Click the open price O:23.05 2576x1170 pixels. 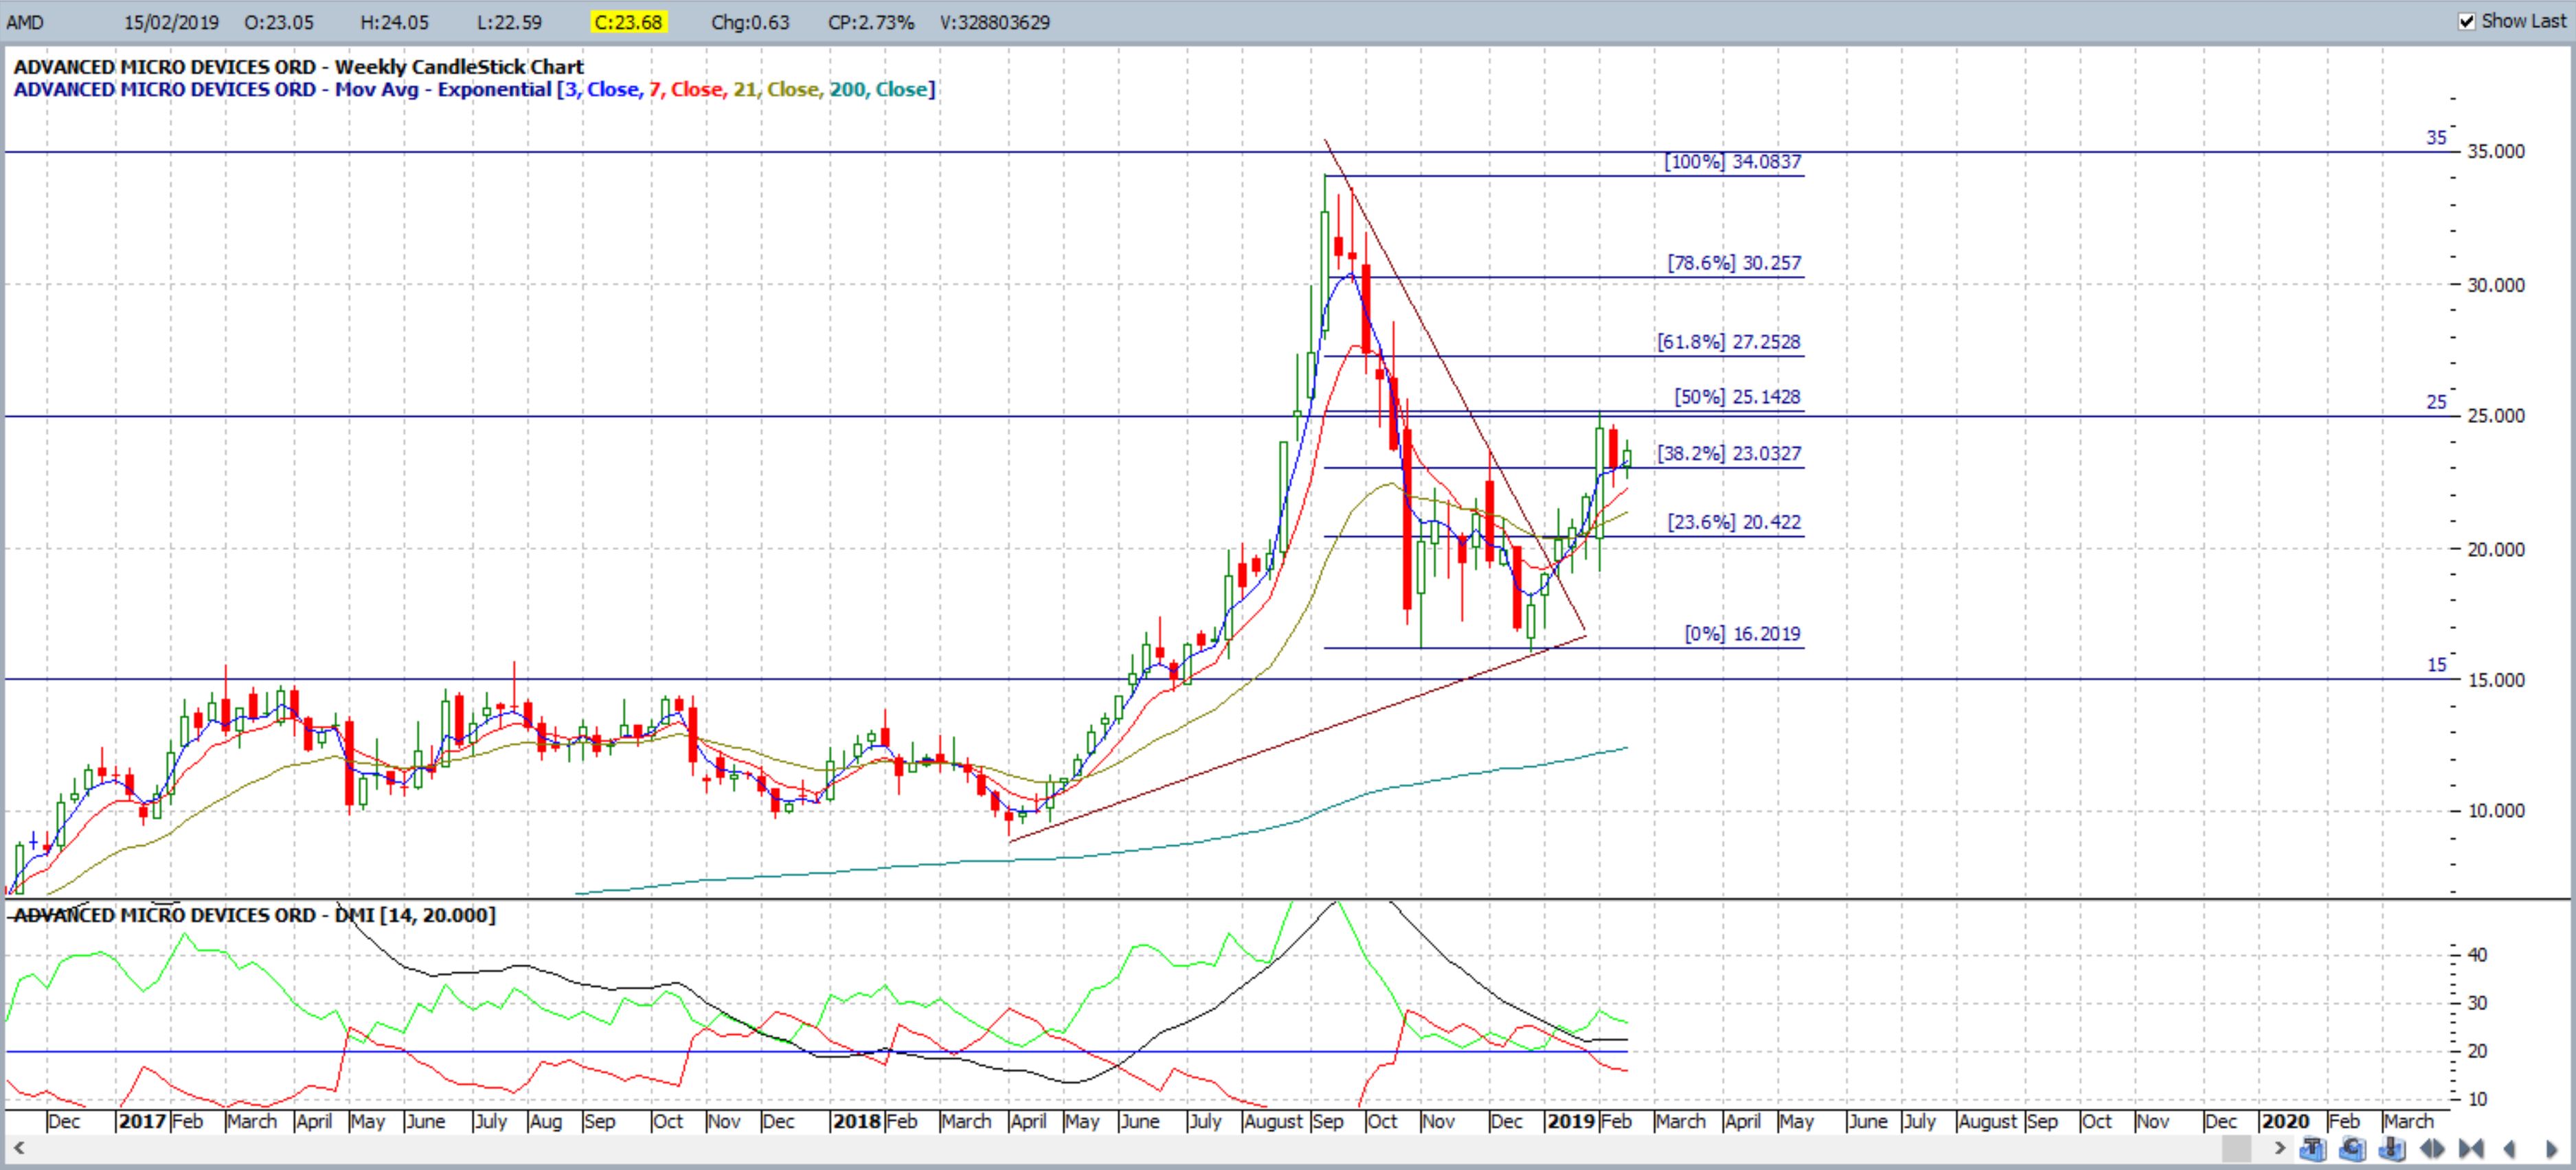click(279, 22)
